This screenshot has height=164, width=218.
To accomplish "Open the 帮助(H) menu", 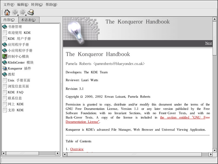I will tap(51, 5).
